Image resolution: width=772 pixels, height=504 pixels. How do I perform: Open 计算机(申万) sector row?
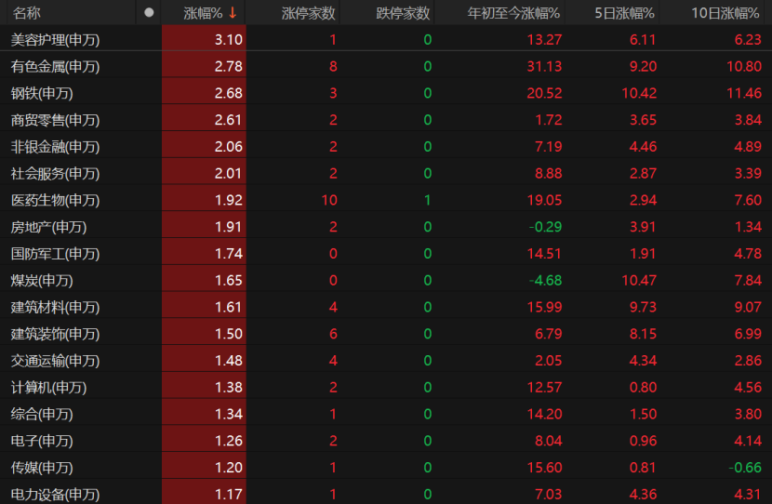(48, 388)
